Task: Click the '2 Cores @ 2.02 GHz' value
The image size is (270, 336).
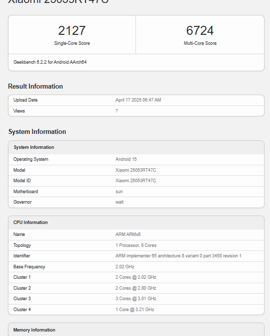Action: pos(136,277)
